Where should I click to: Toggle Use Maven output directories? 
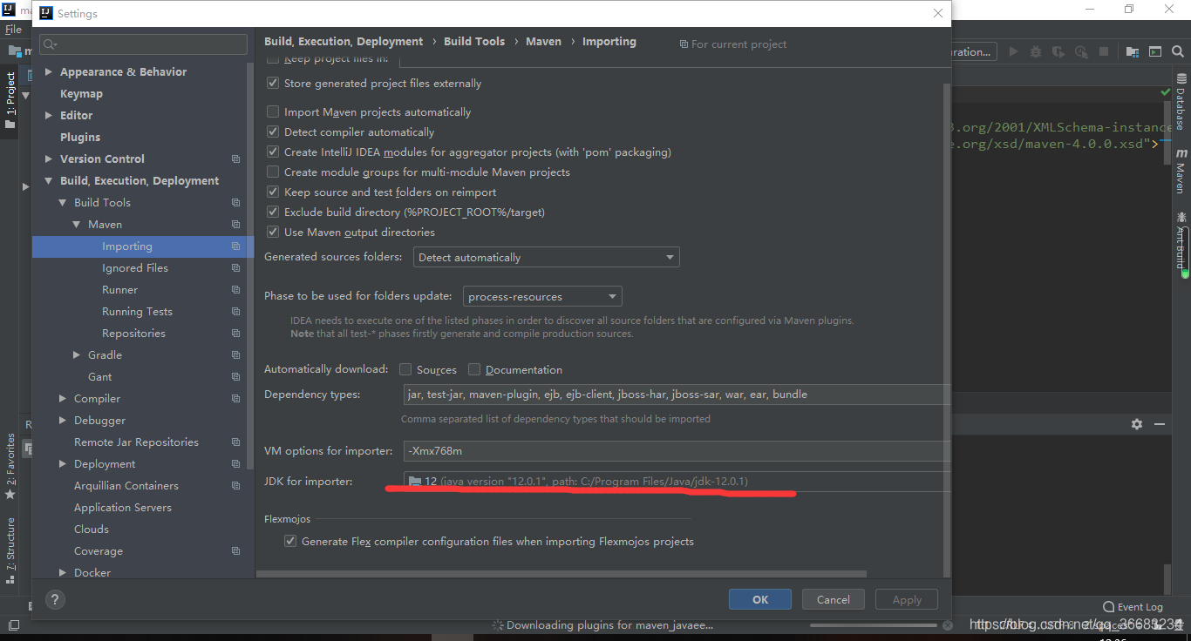pyautogui.click(x=274, y=233)
